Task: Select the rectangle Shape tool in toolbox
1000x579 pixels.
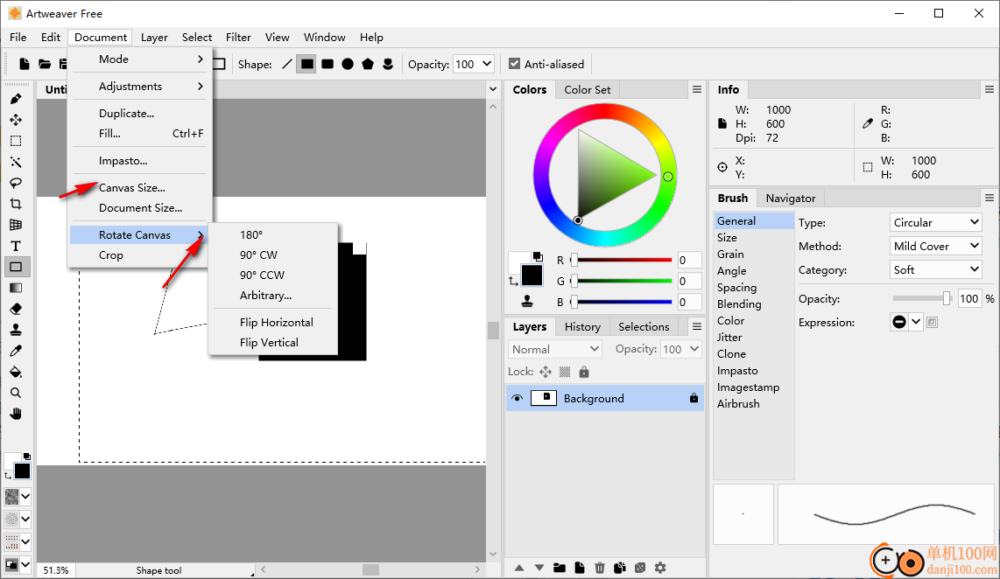Action: click(16, 267)
